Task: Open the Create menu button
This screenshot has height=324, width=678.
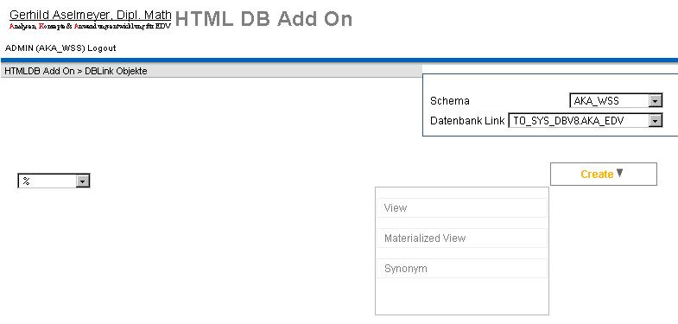Action: click(603, 174)
